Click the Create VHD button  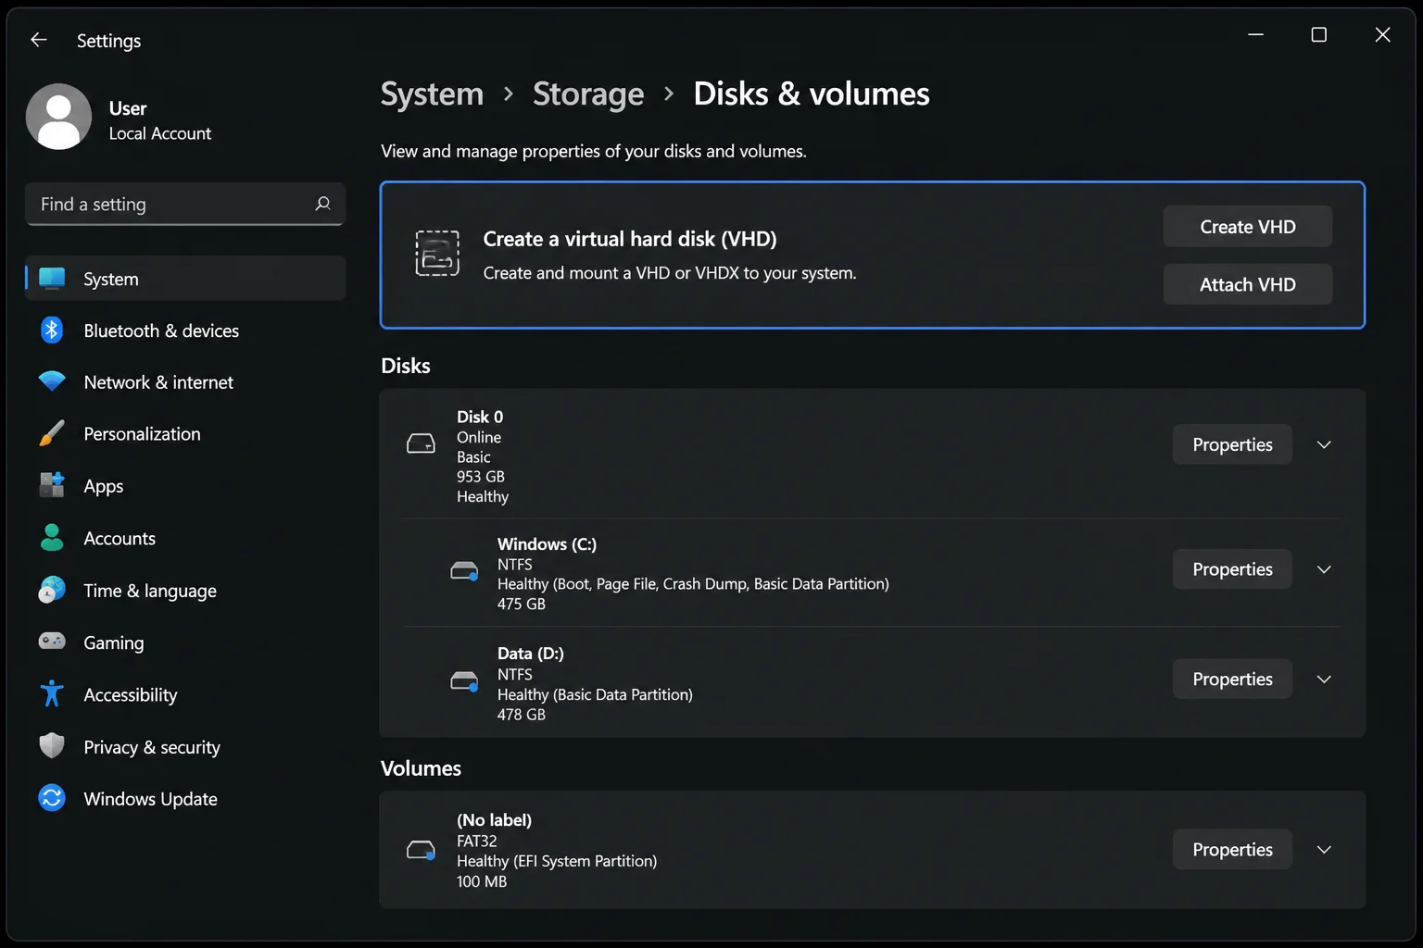point(1247,226)
